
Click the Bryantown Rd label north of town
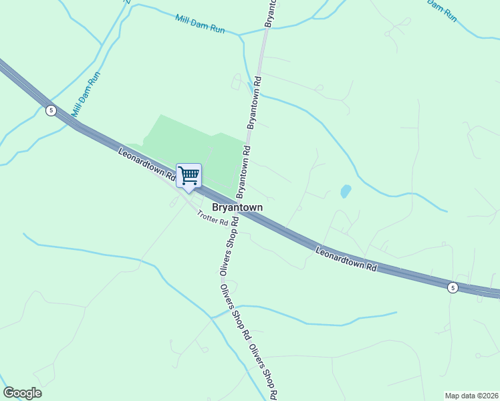click(x=254, y=103)
